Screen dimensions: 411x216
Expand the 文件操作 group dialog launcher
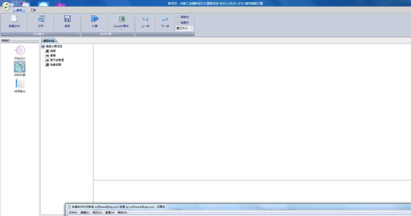(78, 34)
